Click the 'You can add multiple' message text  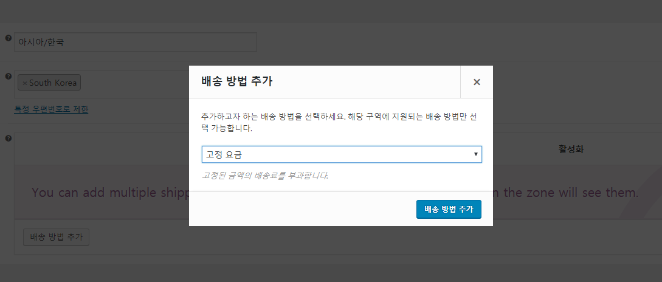[110, 193]
